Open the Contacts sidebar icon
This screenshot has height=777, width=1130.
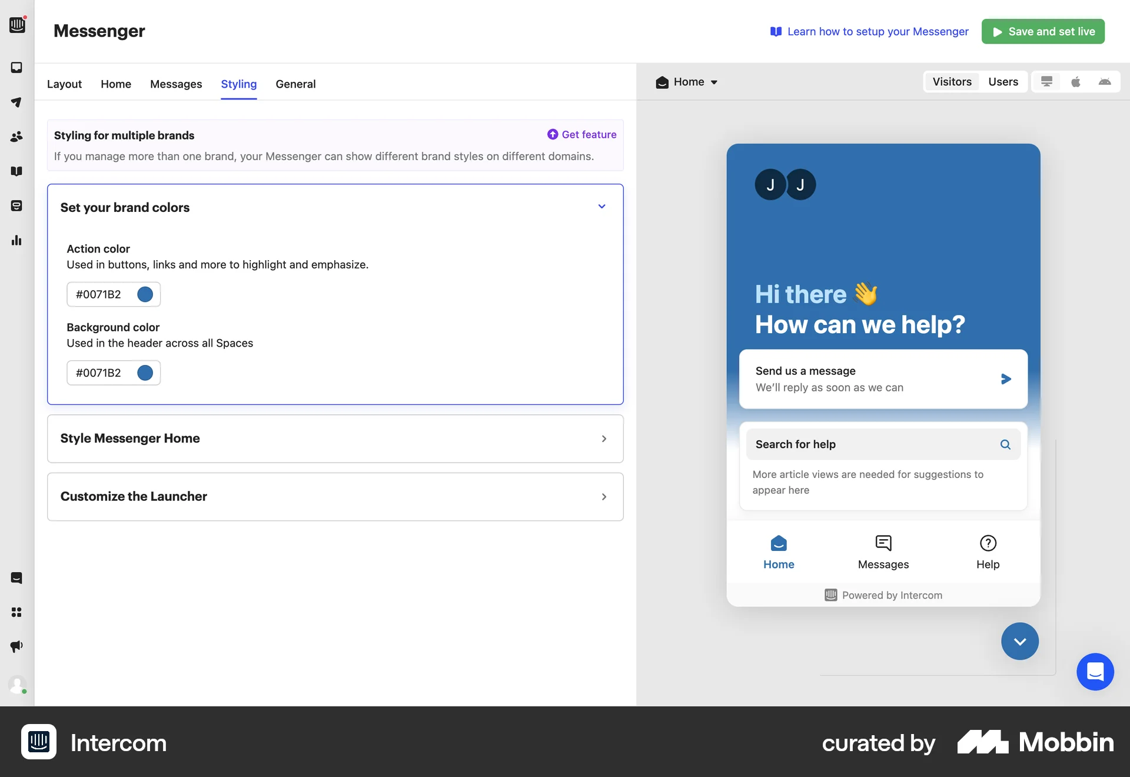click(x=17, y=137)
